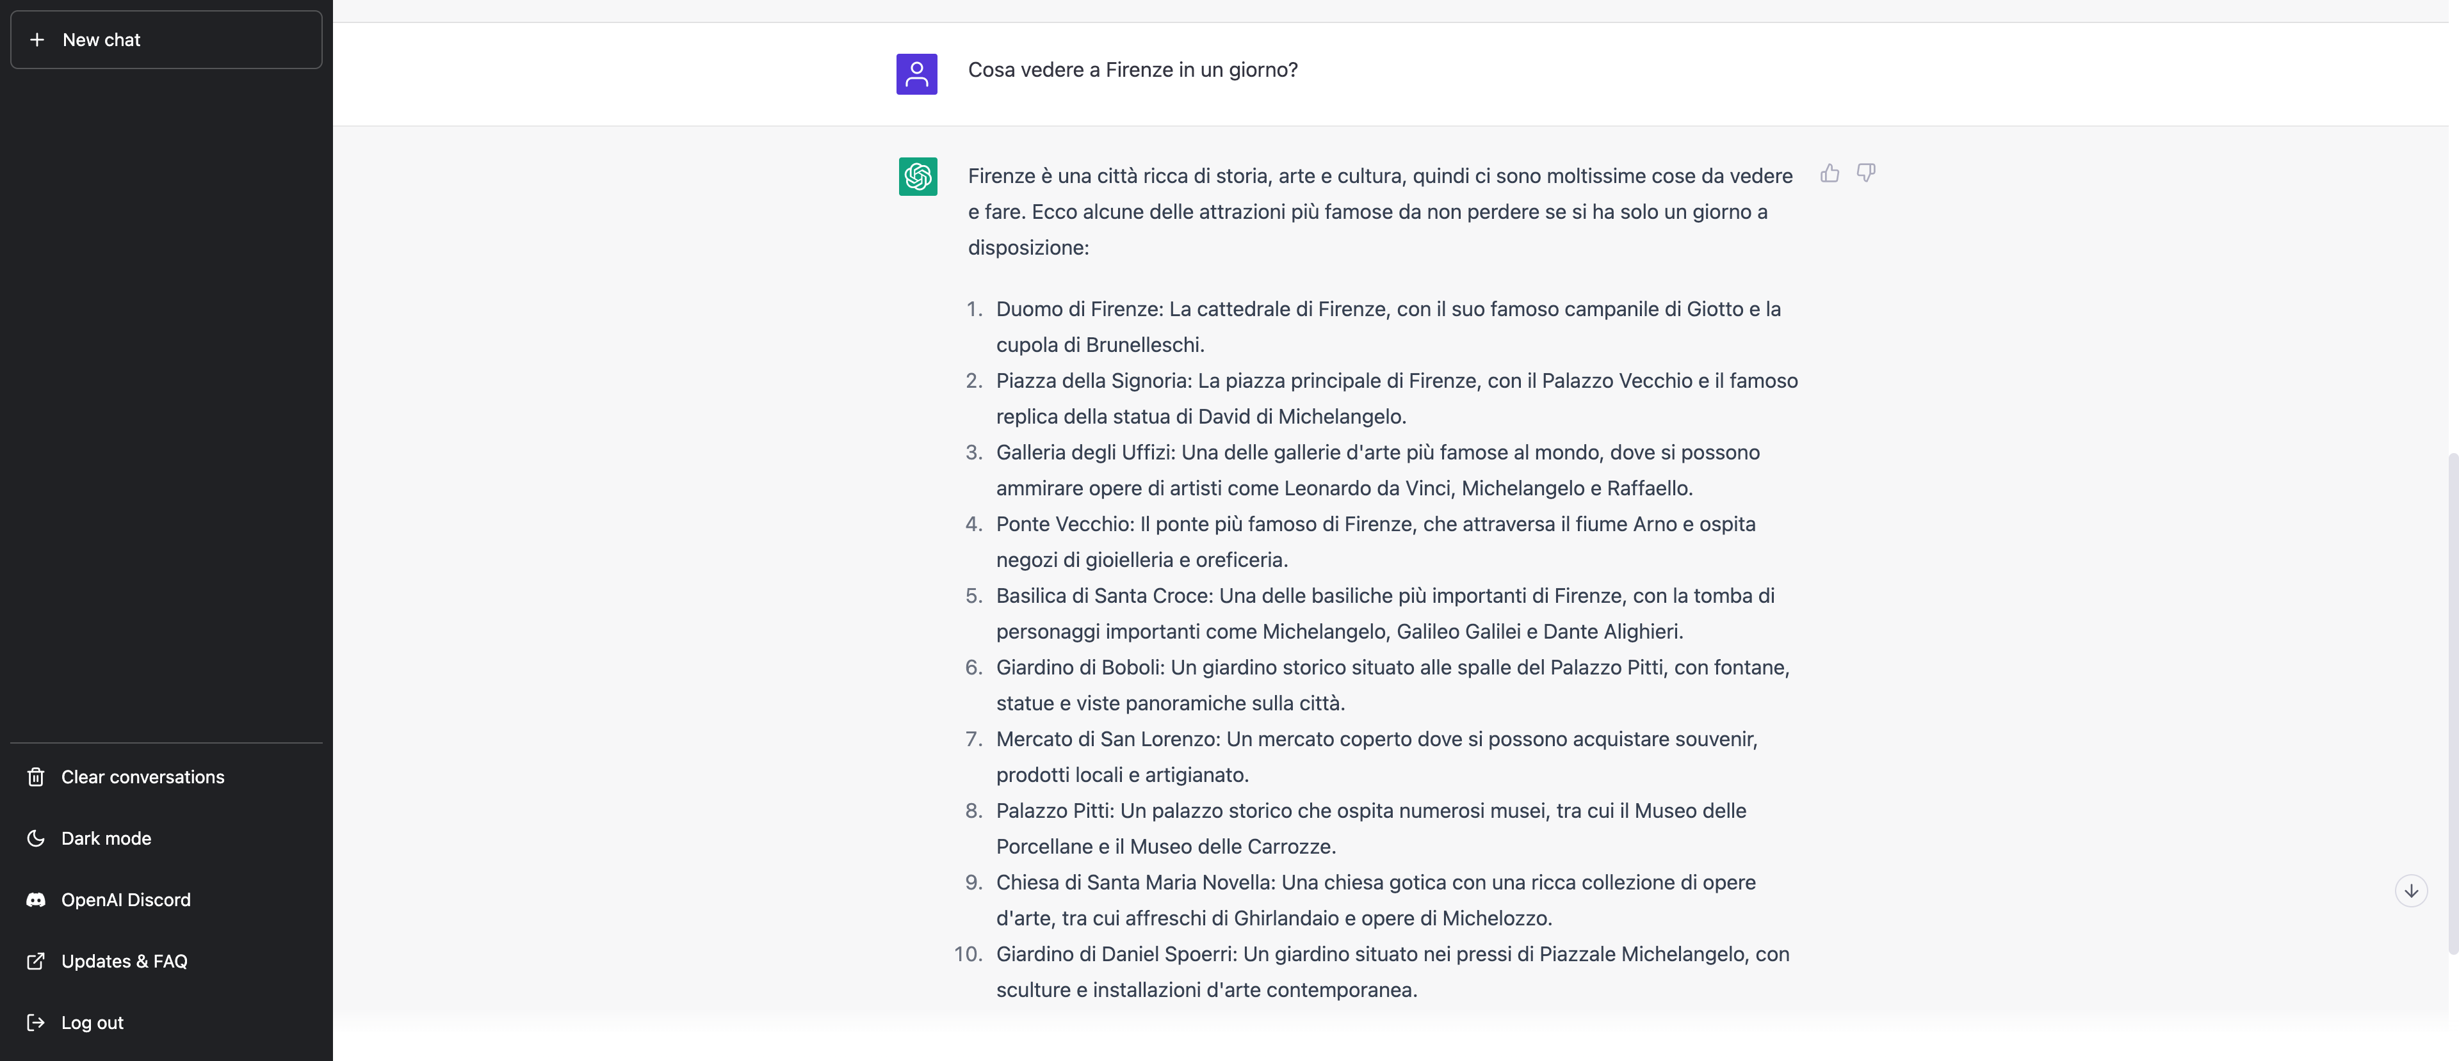Start a New chat

coord(166,39)
